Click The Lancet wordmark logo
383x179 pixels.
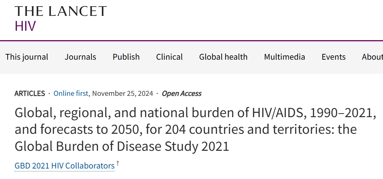tap(61, 11)
